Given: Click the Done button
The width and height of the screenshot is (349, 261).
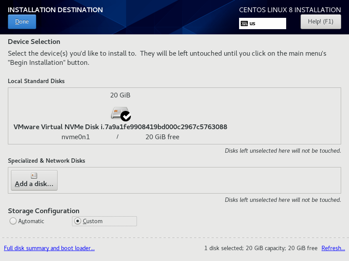Looking at the screenshot, I should tap(22, 22).
